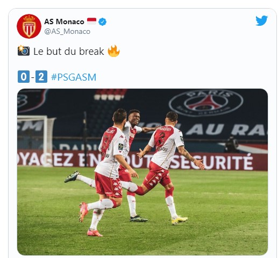Click the goalpost net in photo

pyautogui.click(x=35, y=141)
